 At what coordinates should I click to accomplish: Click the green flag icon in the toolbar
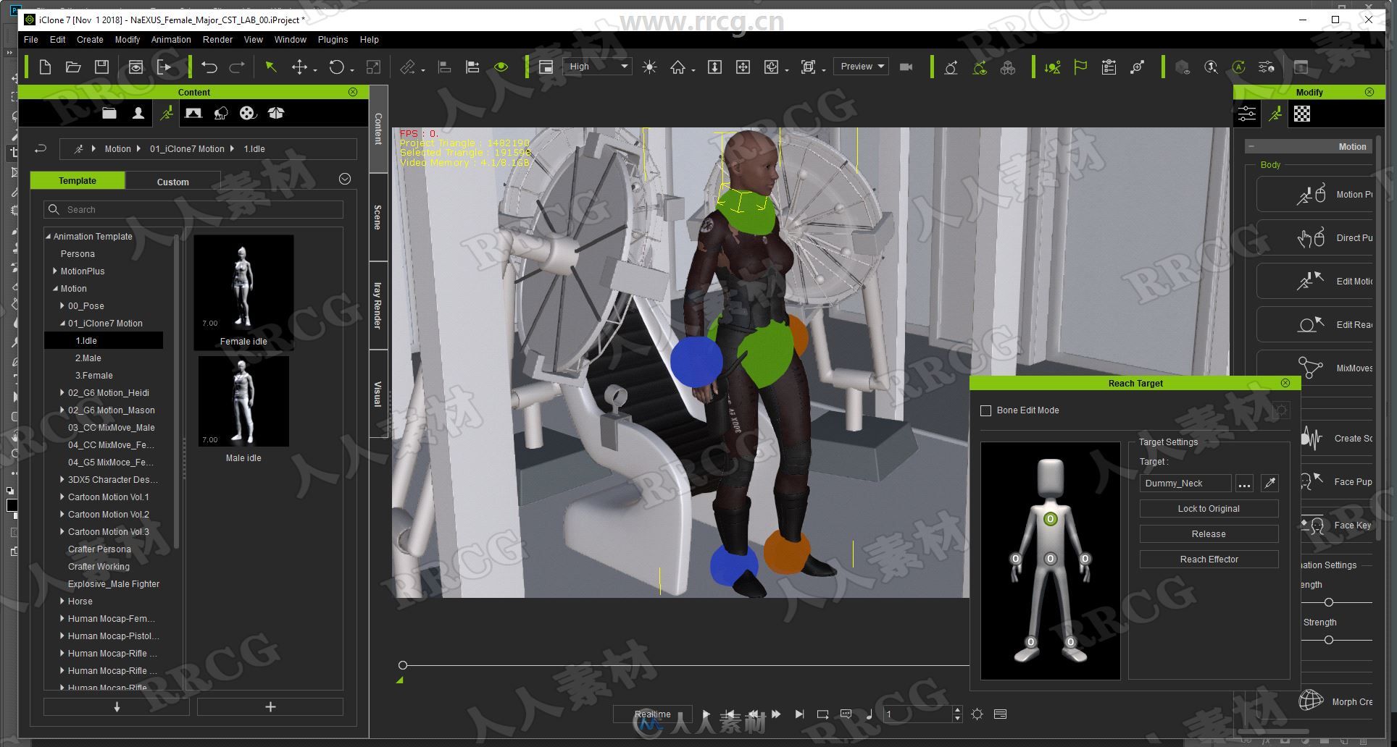click(x=1080, y=67)
